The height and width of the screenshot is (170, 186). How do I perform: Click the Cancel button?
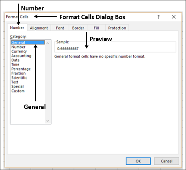(x=166, y=161)
